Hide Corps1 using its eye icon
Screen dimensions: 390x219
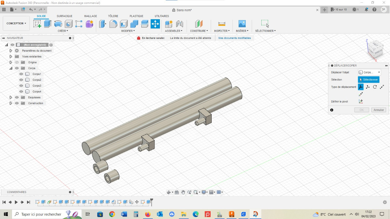click(x=21, y=74)
